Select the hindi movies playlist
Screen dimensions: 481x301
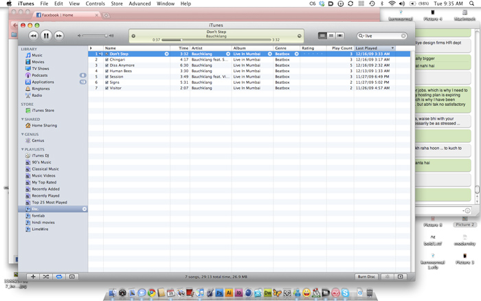(43, 223)
